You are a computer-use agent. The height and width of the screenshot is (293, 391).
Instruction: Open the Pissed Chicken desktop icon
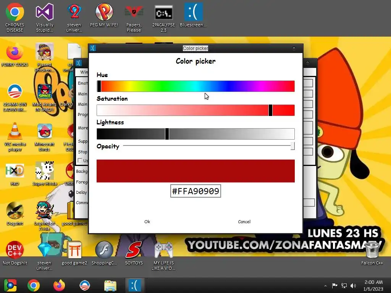point(44,57)
